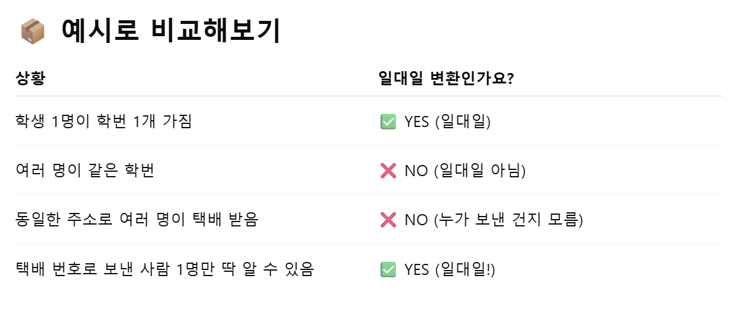Screen dimensions: 737x316
Task: Click the cell 학생 1명이 학번 1개 가짐
Action: [x=103, y=122]
